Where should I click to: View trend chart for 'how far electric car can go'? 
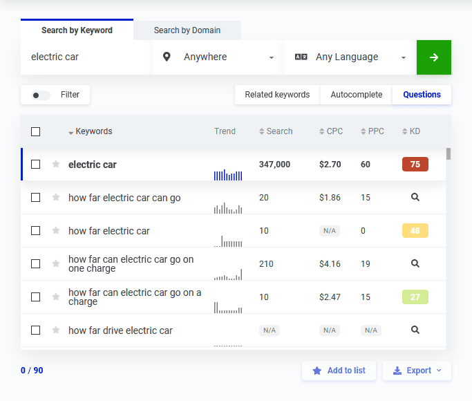coord(228,208)
